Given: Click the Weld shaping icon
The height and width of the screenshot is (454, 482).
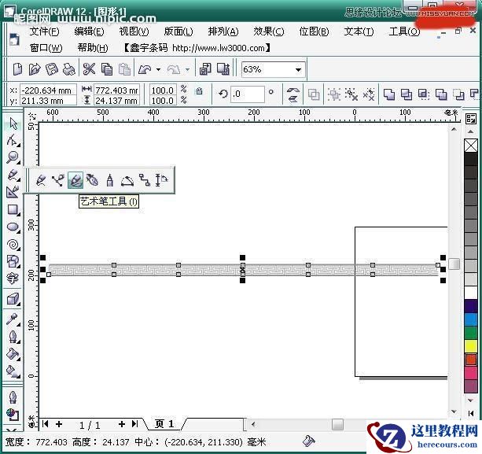Looking at the screenshot, I should pyautogui.click(x=389, y=94).
